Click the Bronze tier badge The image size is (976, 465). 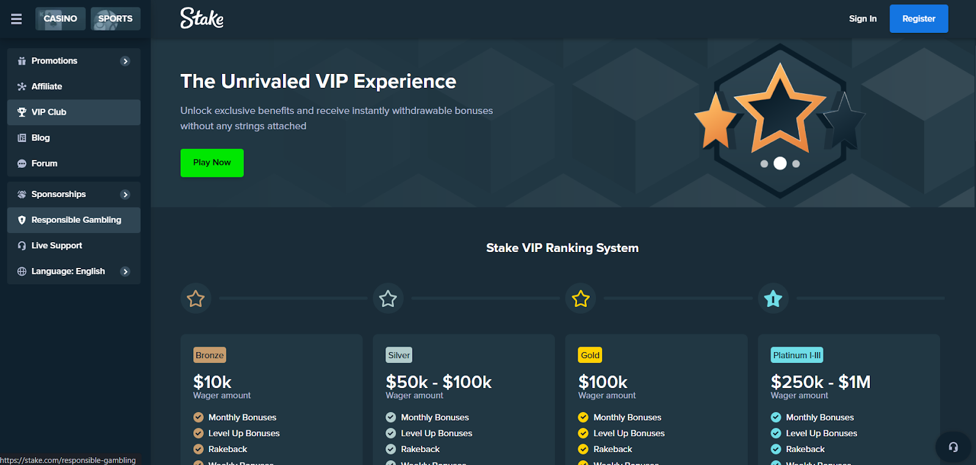(x=210, y=355)
